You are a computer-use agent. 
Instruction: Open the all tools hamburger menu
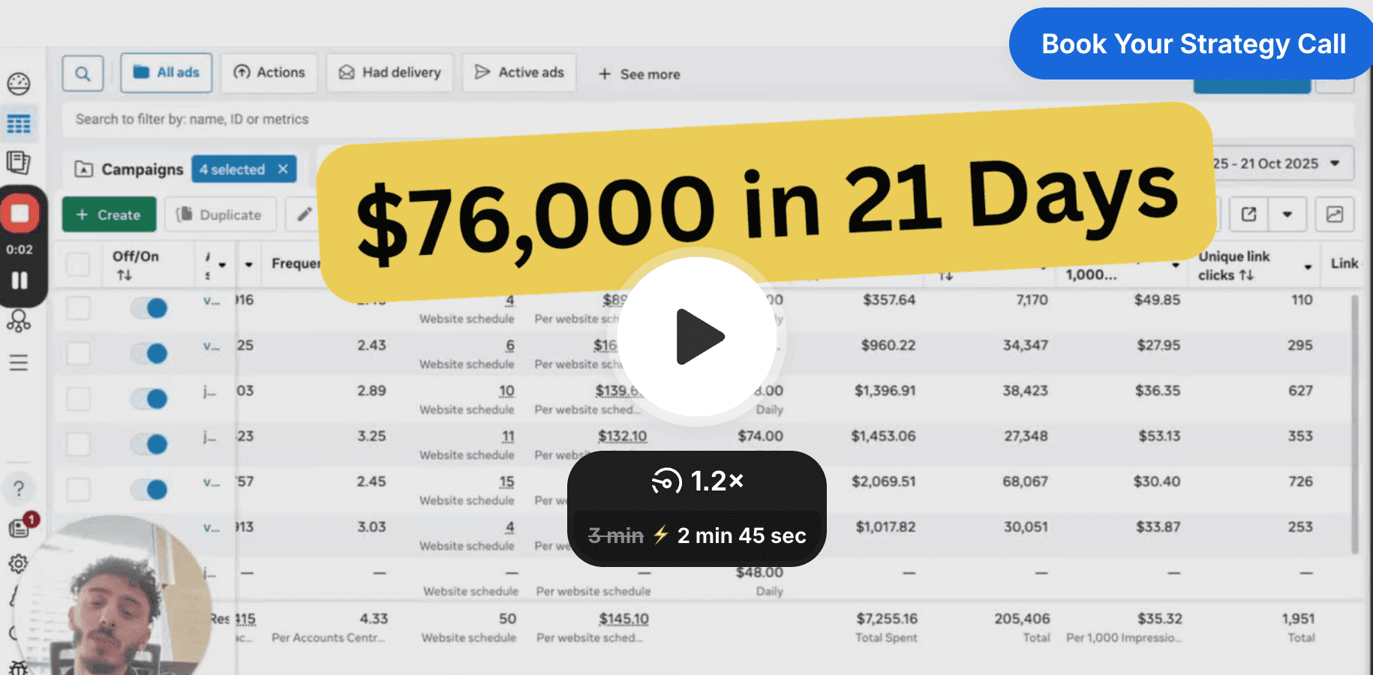[19, 363]
